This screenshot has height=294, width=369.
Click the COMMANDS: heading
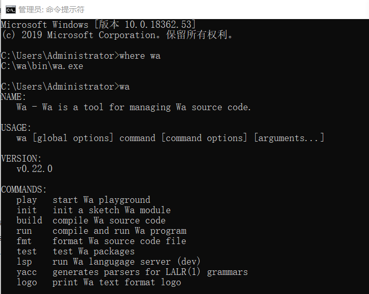tap(24, 189)
